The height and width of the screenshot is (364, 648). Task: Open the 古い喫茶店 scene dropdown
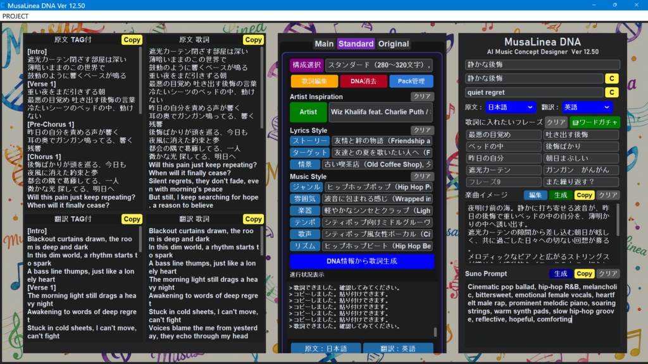(377, 164)
